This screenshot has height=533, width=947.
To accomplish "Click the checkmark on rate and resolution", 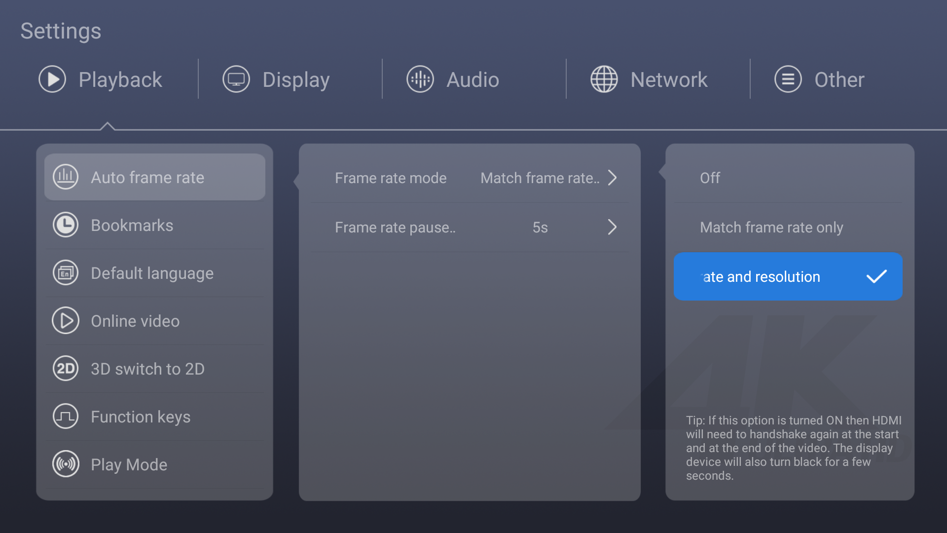I will pos(876,276).
